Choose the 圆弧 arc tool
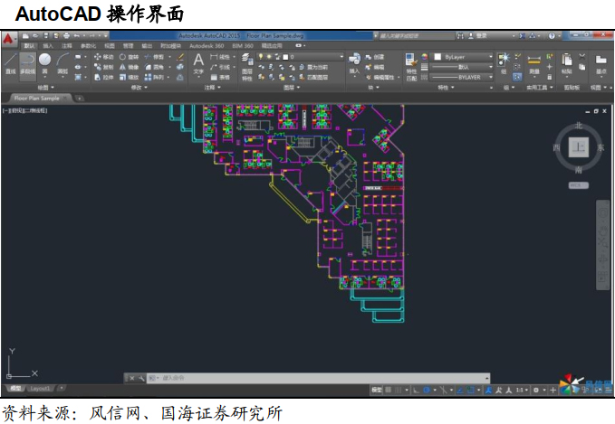Screen dimensions: 615x424 (x=62, y=61)
